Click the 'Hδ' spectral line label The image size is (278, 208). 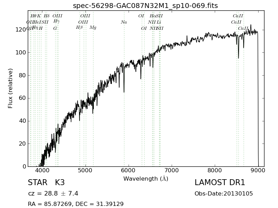click(x=47, y=16)
